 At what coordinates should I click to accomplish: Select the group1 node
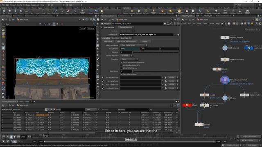click(199, 125)
